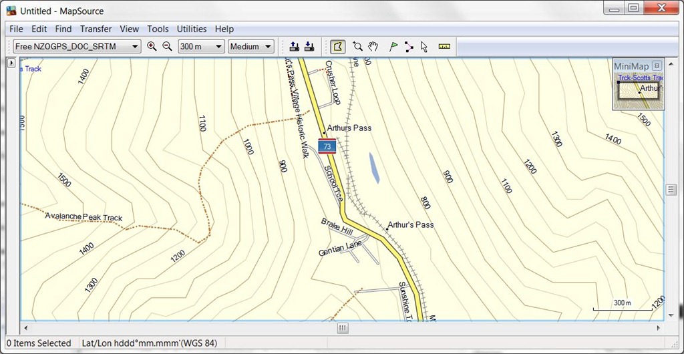Image resolution: width=684 pixels, height=354 pixels.
Task: Click the Arthurs Pass village label
Action: click(349, 128)
